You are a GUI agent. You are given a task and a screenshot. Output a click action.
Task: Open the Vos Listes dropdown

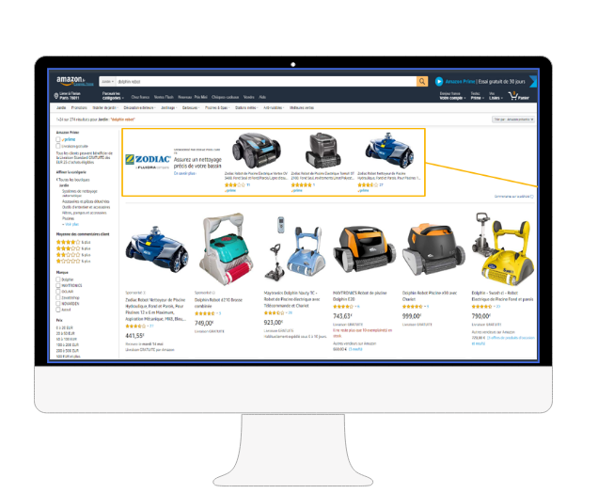[496, 96]
